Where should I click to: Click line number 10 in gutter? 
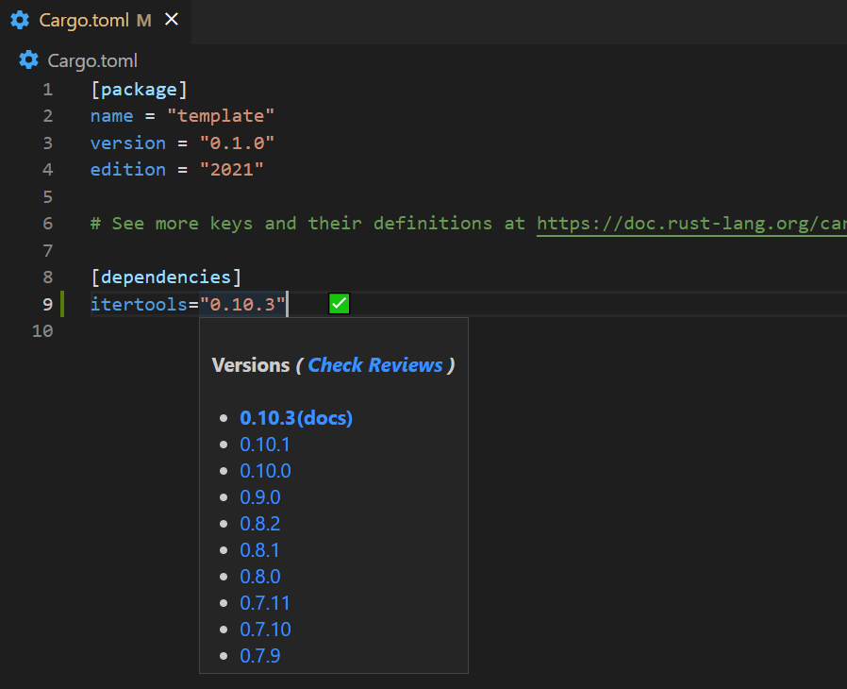coord(42,330)
